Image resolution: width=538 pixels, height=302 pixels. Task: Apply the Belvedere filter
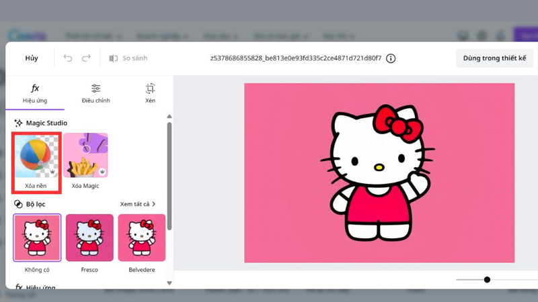tap(141, 238)
